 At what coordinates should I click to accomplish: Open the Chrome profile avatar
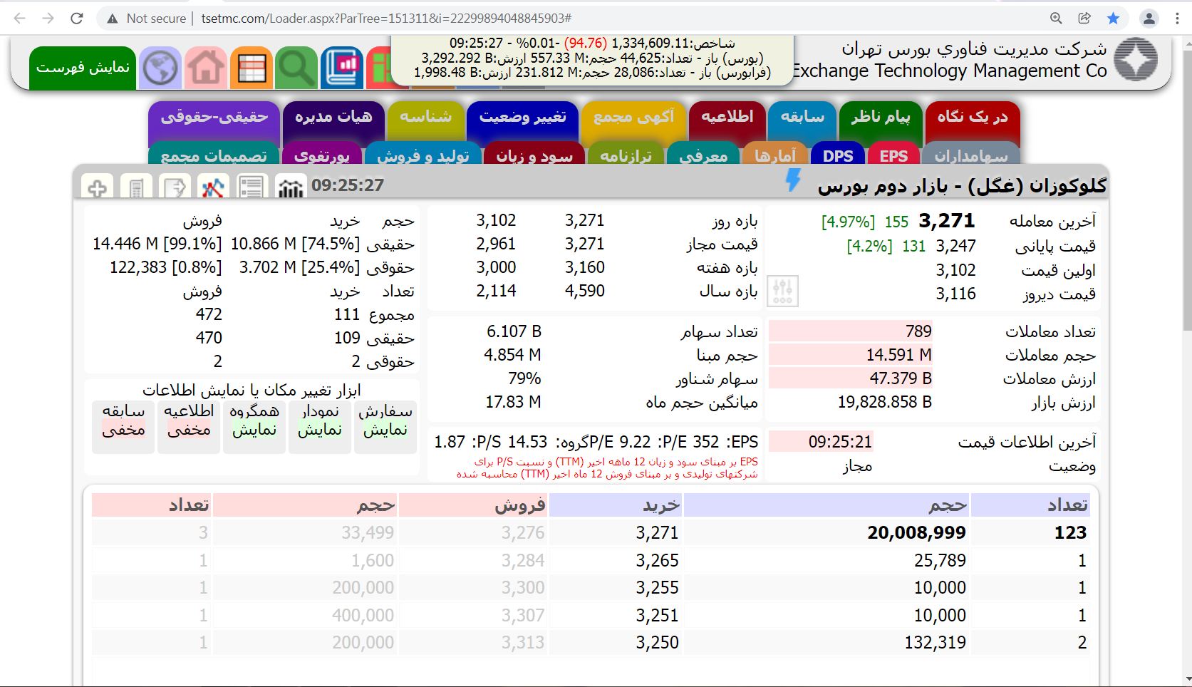[x=1149, y=19]
